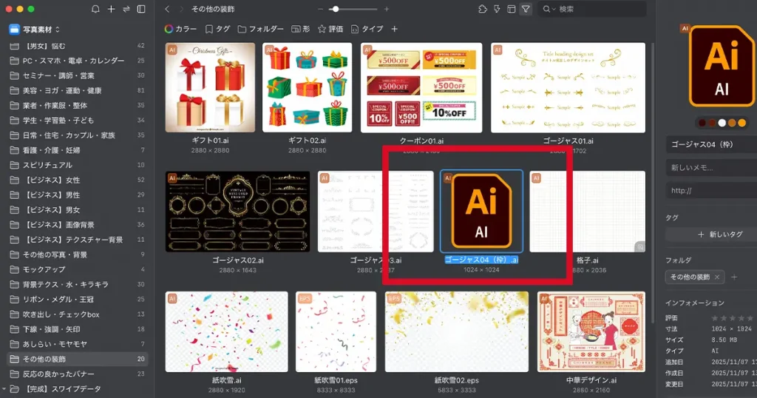Click the lightning bolt action icon
The image size is (757, 398).
tap(498, 9)
